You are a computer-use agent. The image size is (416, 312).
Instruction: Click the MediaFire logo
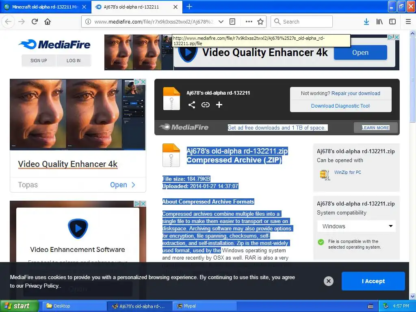point(54,44)
